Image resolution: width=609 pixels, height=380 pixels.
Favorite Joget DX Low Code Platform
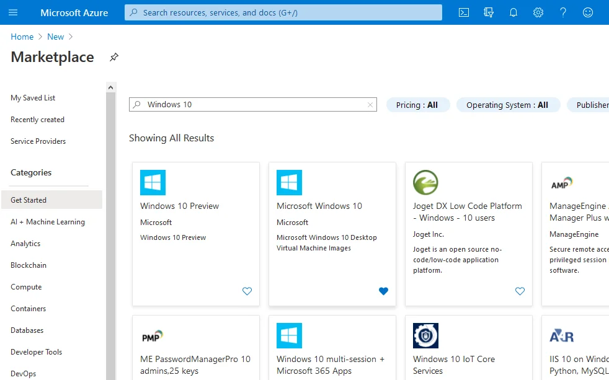(520, 291)
